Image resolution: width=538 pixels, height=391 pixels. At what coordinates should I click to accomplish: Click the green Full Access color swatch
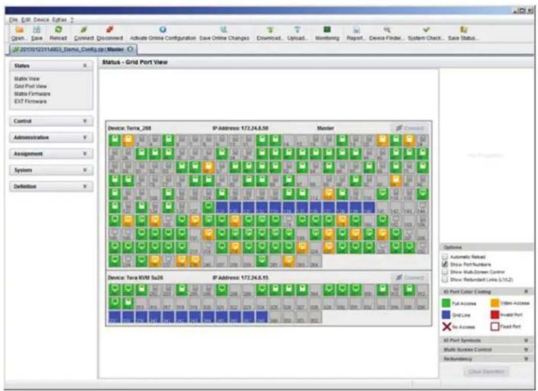pyautogui.click(x=446, y=303)
